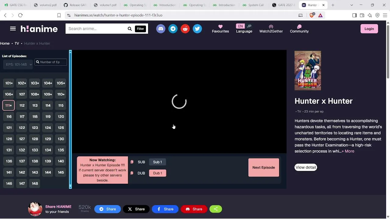Open the TV breadcrumb link

click(x=17, y=43)
